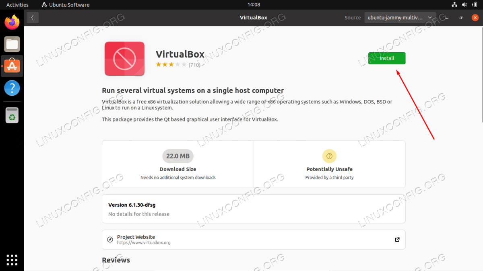Click the star rating for VirtualBox
Screen dimensions: 483x271
click(x=171, y=65)
